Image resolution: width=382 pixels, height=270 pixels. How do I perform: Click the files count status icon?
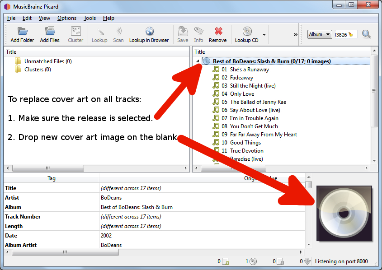[226, 261]
